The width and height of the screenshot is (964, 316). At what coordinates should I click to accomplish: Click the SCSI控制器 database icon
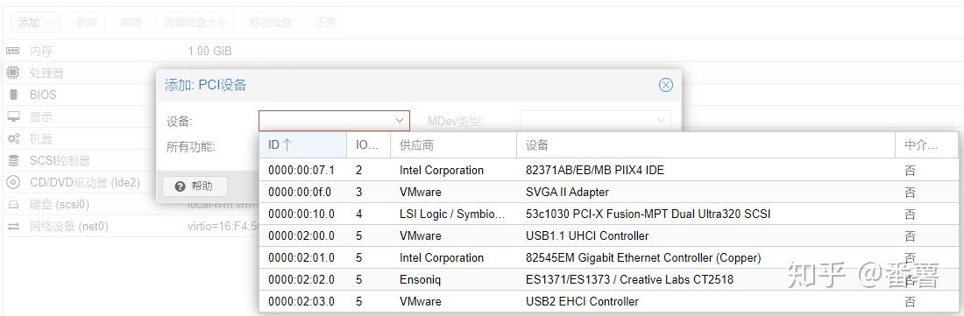tap(13, 161)
